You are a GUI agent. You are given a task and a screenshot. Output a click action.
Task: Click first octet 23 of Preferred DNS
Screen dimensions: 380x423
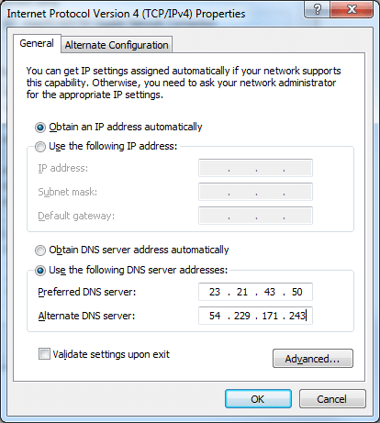click(x=215, y=292)
